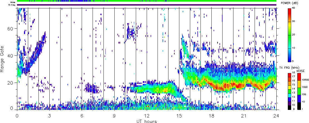The height and width of the screenshot is (123, 309).
Task: Select the green Noise strip above plot
Action: pyautogui.click(x=147, y=1)
